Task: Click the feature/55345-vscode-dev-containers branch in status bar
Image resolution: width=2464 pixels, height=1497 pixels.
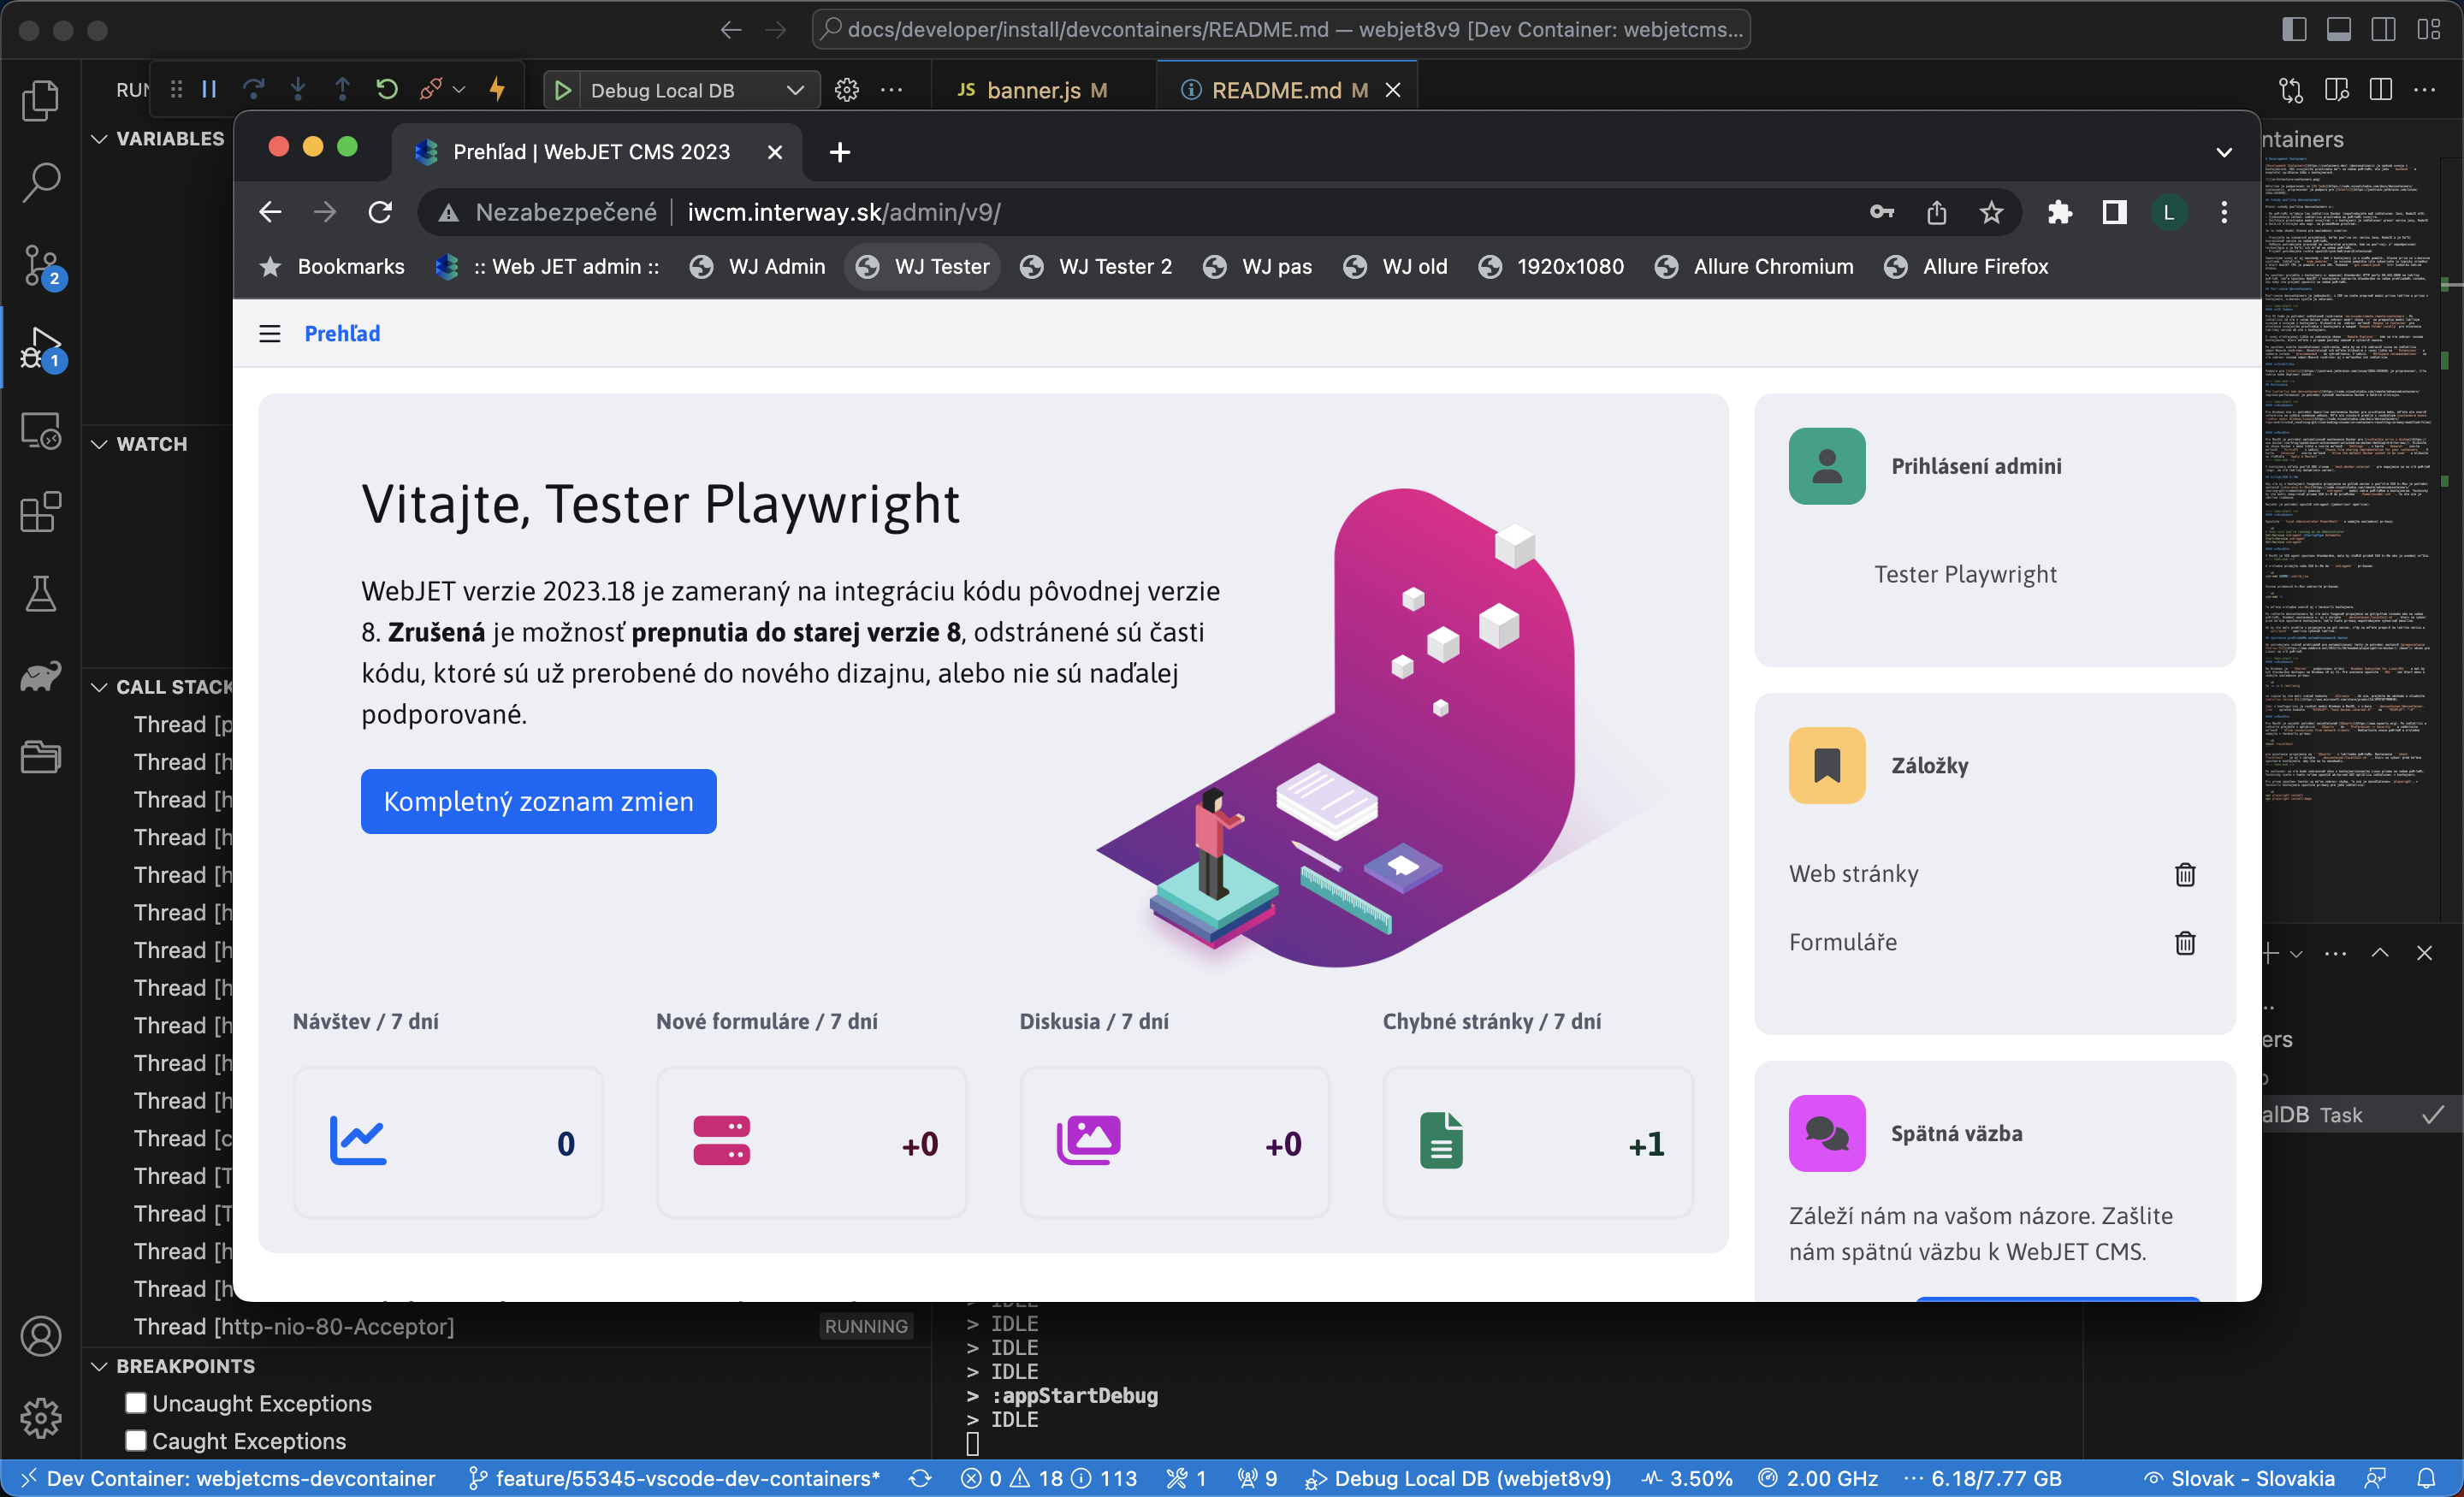Action: pyautogui.click(x=675, y=1478)
